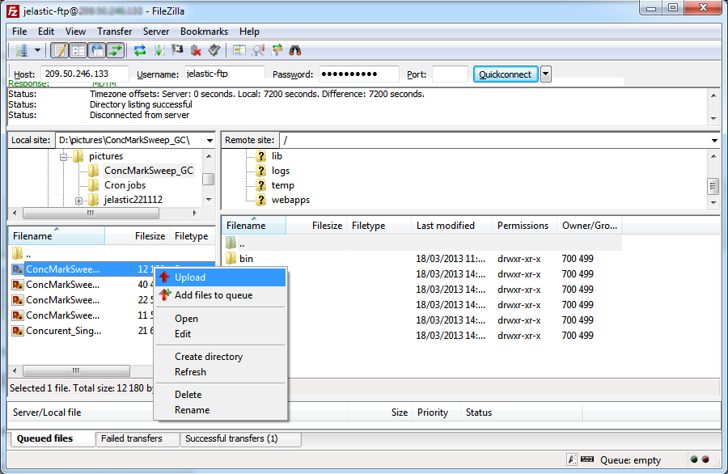Click the Host input field
Screen dimensions: 728x474
coord(85,74)
